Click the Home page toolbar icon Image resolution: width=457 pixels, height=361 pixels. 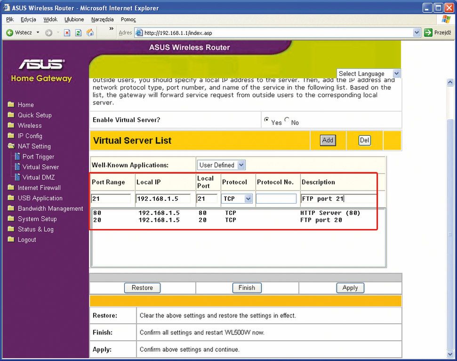coord(90,33)
